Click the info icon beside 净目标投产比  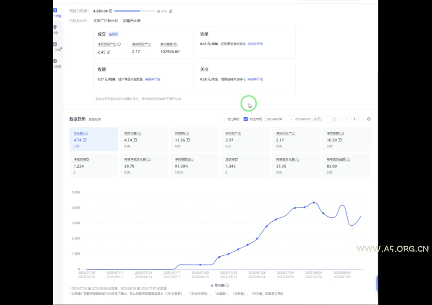click(x=119, y=44)
